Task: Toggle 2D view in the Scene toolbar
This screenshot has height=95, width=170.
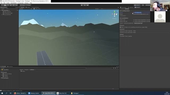Action: (x=31, y=9)
